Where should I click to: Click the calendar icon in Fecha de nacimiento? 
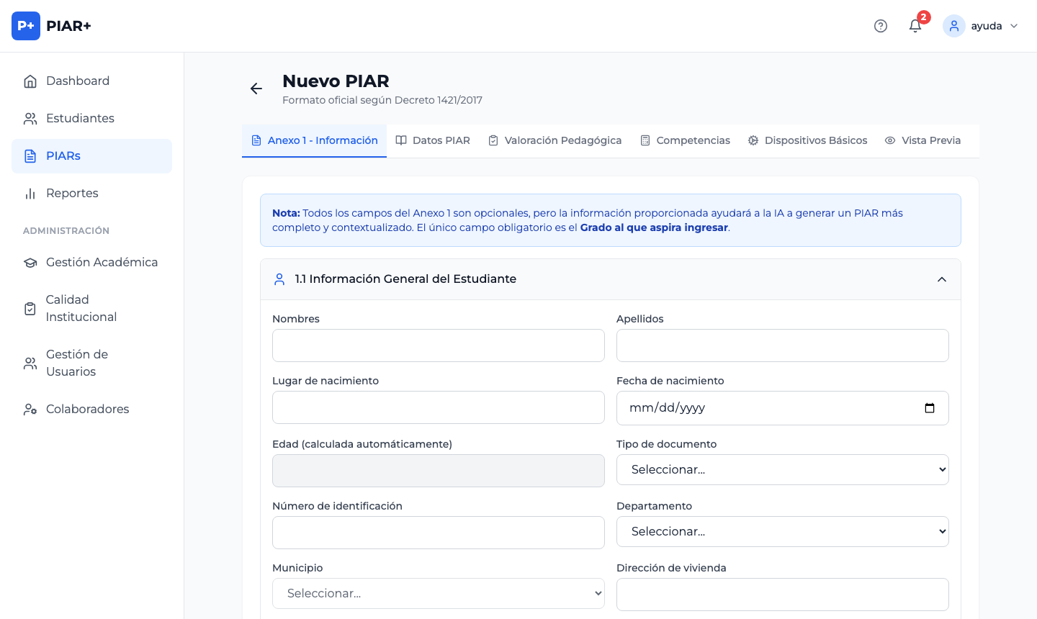pyautogui.click(x=929, y=408)
